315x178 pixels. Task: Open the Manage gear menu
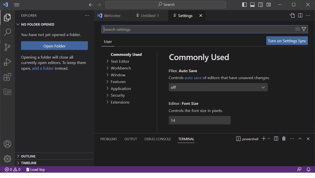coord(7,159)
